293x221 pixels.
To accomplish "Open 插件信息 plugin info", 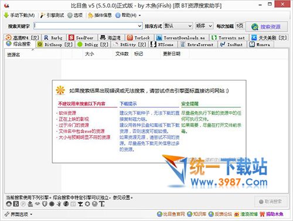I will click(100, 15).
